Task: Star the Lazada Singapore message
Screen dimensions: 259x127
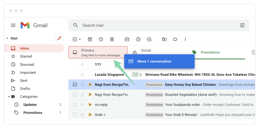Action: [82, 74]
